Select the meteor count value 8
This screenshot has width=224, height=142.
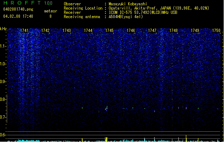point(51,16)
